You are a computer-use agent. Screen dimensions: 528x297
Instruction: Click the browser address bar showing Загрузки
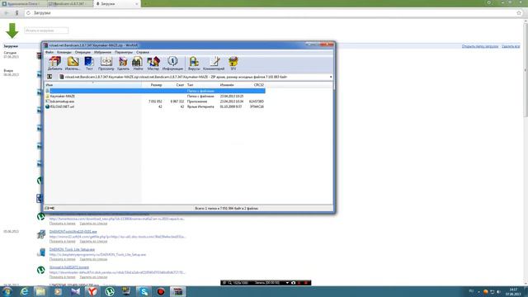point(273,13)
